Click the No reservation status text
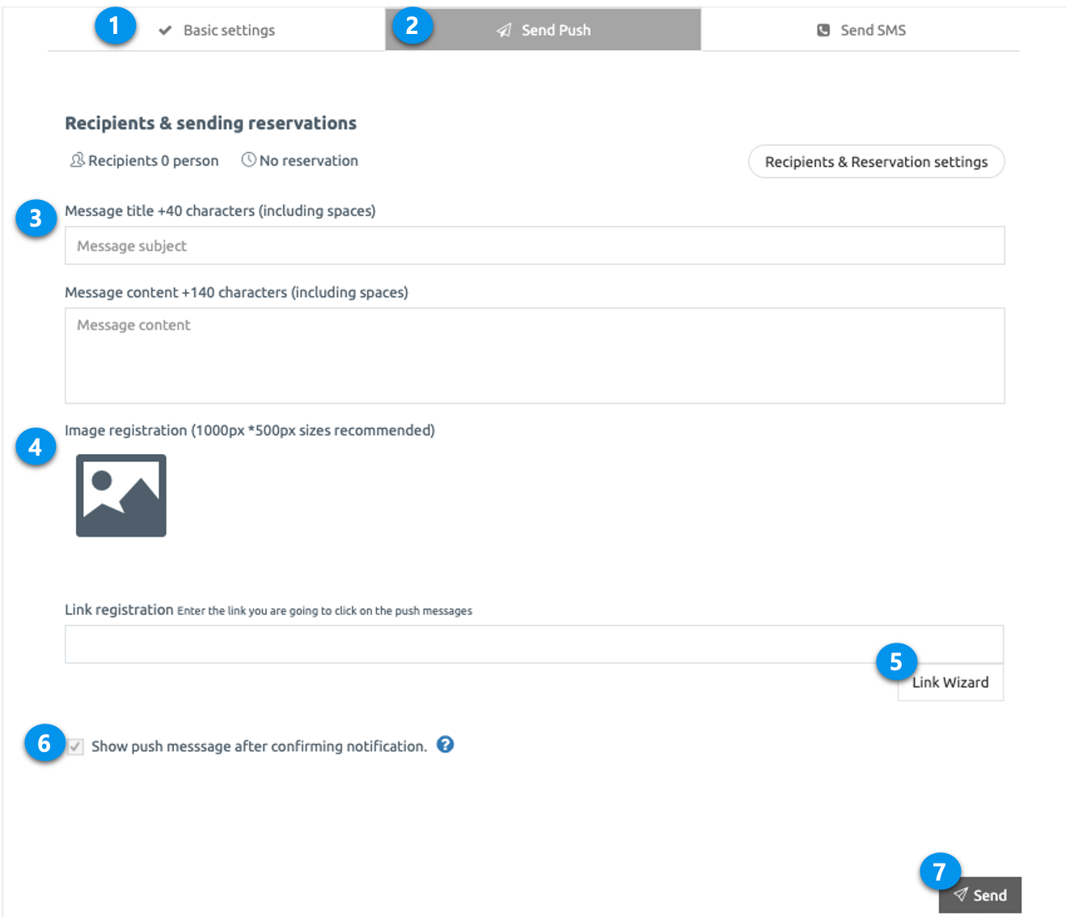Viewport: 1066px width, 917px height. click(308, 161)
